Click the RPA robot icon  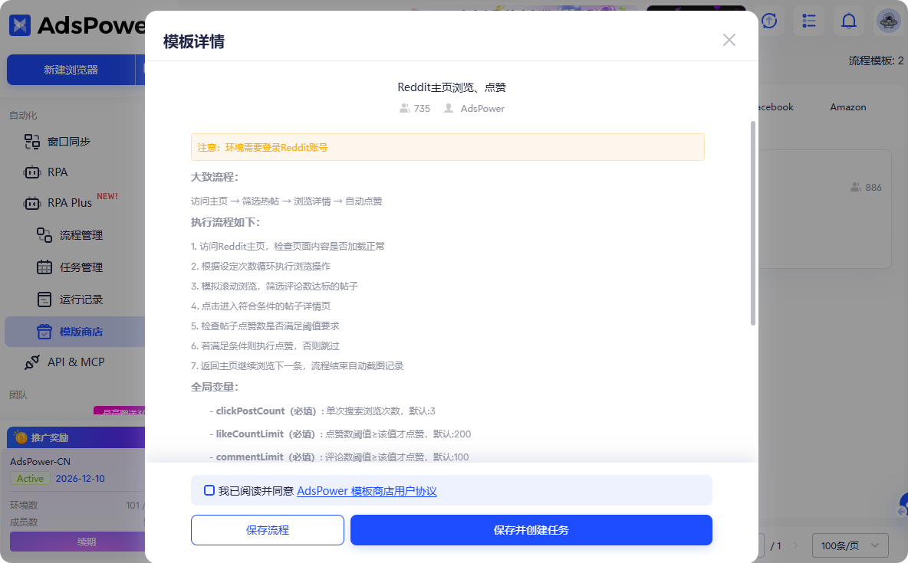pos(32,172)
